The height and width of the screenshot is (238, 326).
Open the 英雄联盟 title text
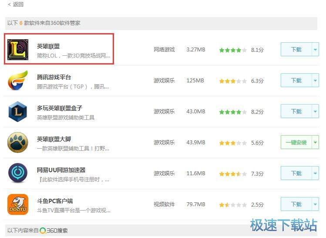[x=48, y=46]
